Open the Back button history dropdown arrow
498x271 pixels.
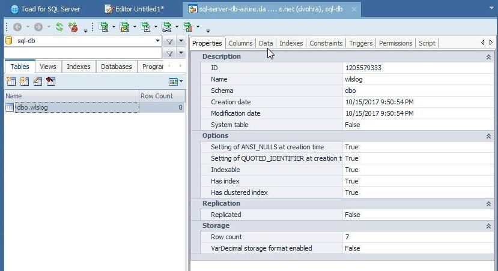(x=28, y=27)
